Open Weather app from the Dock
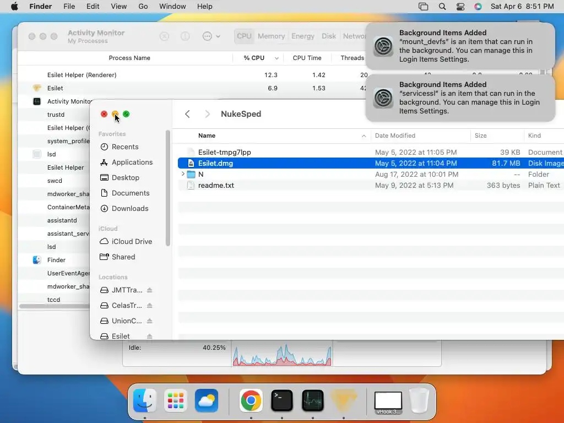Viewport: 564px width, 423px height. (207, 400)
